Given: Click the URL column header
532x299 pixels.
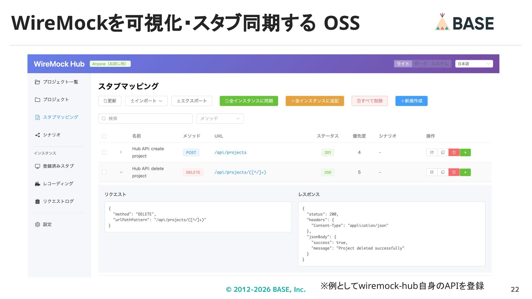Looking at the screenshot, I should pos(219,136).
